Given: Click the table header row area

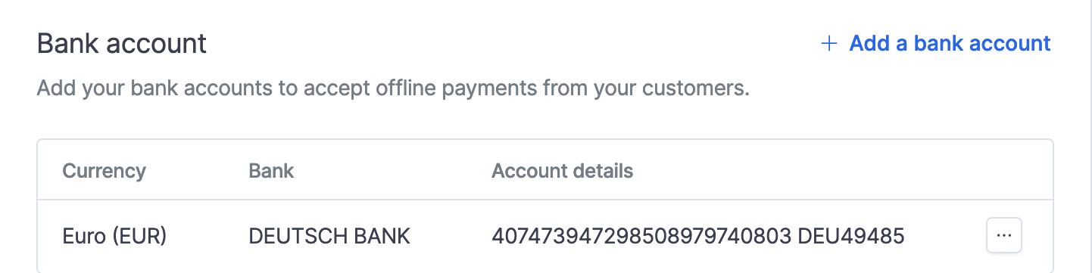Looking at the screenshot, I should pos(545,170).
